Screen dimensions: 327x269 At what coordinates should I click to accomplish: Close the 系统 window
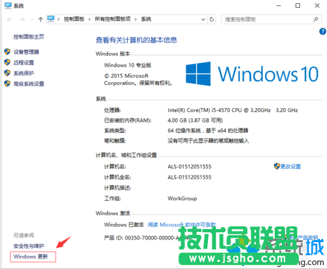click(317, 6)
